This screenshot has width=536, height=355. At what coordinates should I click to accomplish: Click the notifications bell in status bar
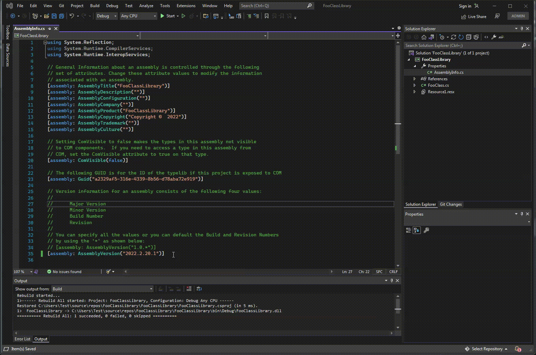(518, 349)
